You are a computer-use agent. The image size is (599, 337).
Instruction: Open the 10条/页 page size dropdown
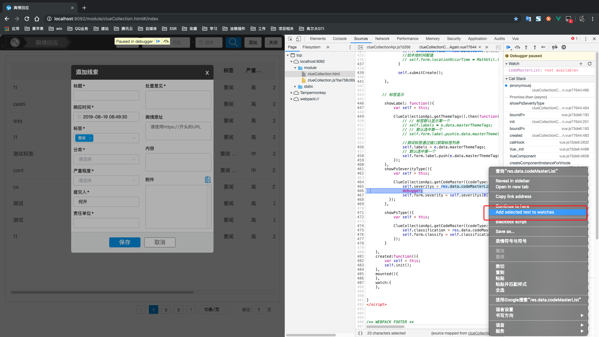(x=214, y=310)
